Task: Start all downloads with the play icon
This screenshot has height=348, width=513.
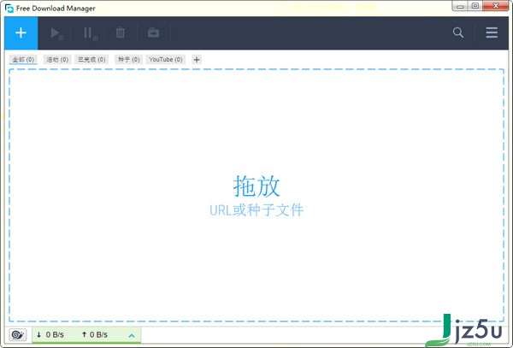Action: point(56,33)
